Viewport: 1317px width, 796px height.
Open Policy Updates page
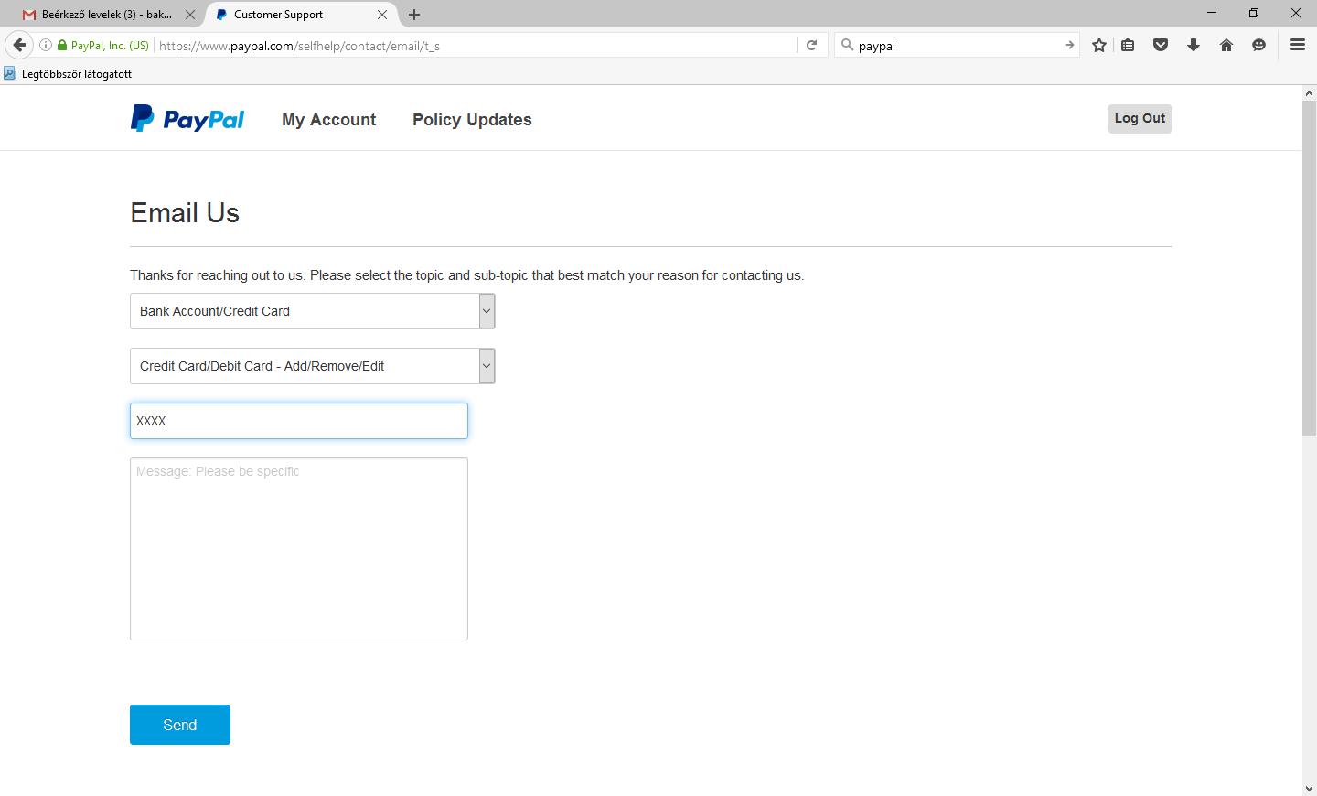472,120
